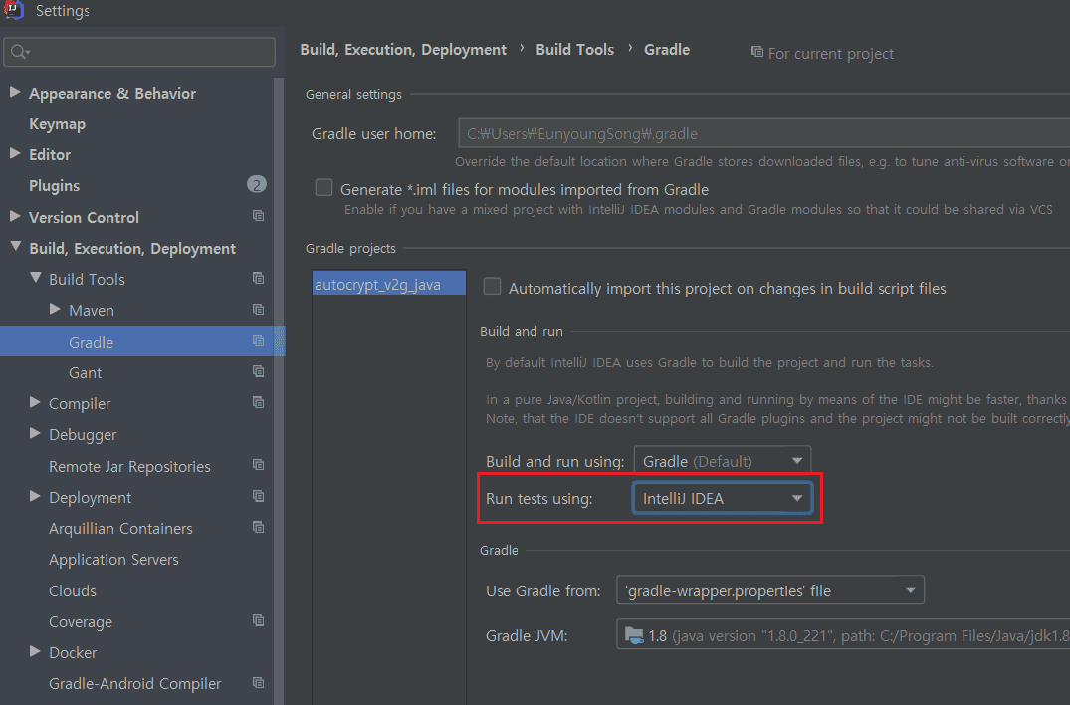Screen dimensions: 1070x705
Task: Enable Generate *.iml files for modules checkbox
Action: pos(323,188)
